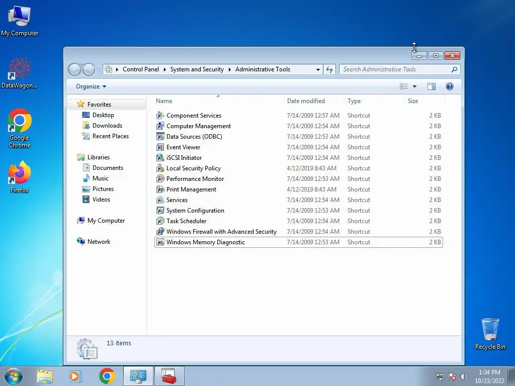Viewport: 515px width, 386px height.
Task: Select the Recycle Bin on desktop
Action: (x=490, y=334)
